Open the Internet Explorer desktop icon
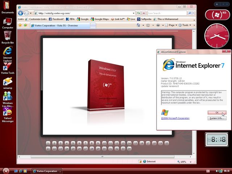The width and height of the screenshot is (232, 174). tap(8, 54)
